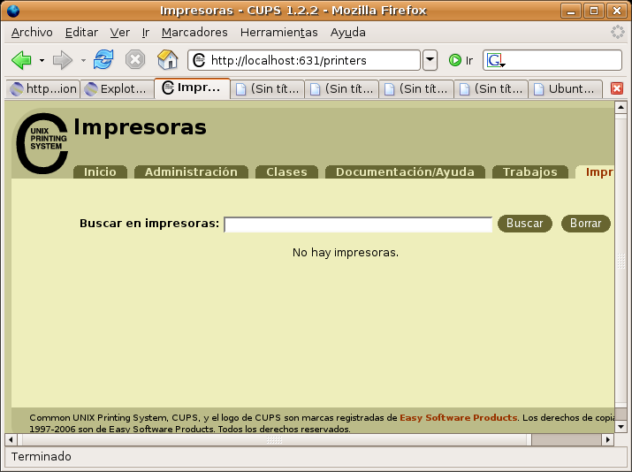Click the Reload page icon

pyautogui.click(x=103, y=60)
